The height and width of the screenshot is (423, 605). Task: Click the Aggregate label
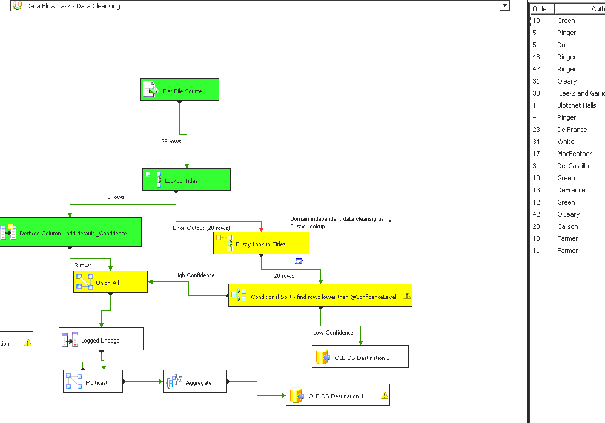[x=199, y=383]
